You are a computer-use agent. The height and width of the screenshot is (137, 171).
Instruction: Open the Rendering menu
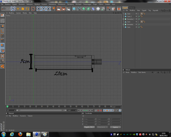70,4
